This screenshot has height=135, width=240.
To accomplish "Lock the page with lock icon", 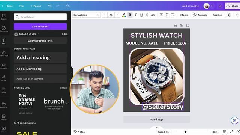I will (175, 25).
